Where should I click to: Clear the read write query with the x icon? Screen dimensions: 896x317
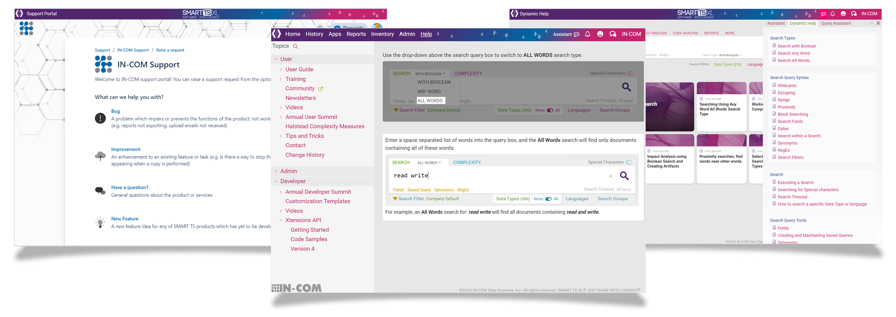pos(610,176)
